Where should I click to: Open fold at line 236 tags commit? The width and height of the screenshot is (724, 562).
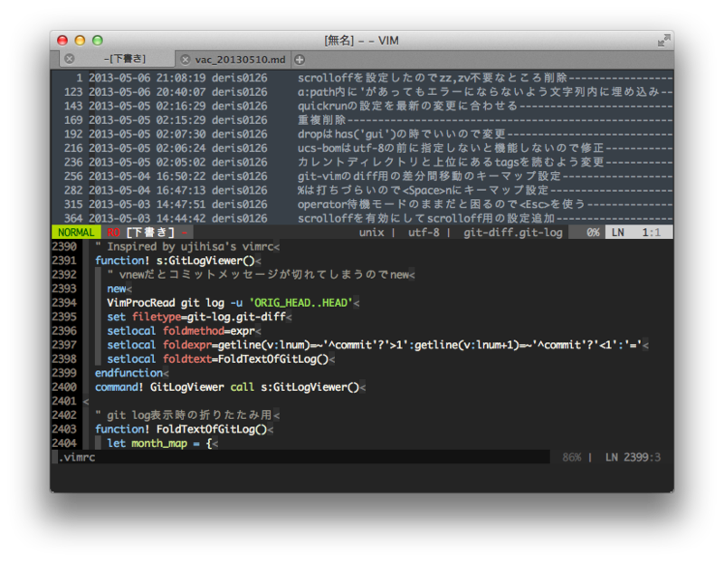(362, 162)
